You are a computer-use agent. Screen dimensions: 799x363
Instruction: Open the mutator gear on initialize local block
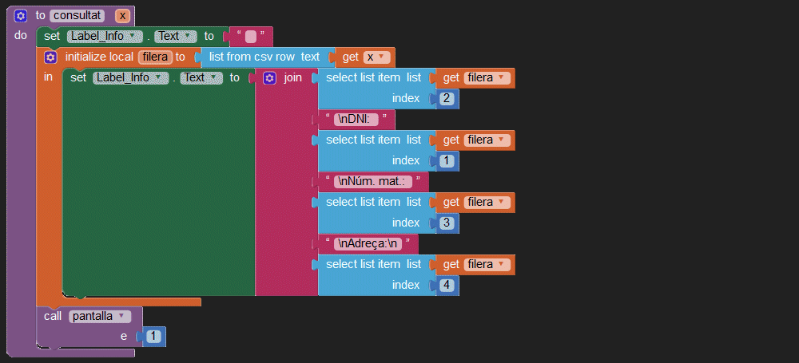[x=50, y=57]
